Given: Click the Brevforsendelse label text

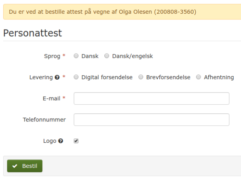Looking at the screenshot, I should 168,77.
